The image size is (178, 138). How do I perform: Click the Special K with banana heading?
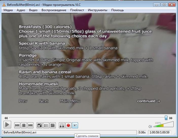click(42, 43)
